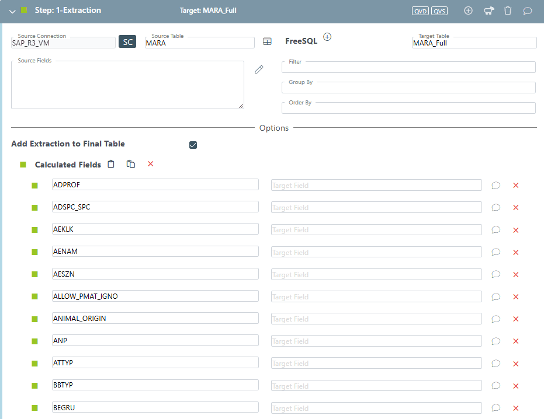Click the plus circle icon in step header
Viewport: 544px width, 419px height.
pos(468,11)
